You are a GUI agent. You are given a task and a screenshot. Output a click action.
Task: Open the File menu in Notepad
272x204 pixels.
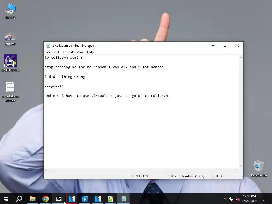pos(48,52)
